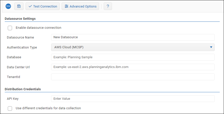Focus the Datasource Name text field
Screen dimensions: 224x114
pos(133,37)
